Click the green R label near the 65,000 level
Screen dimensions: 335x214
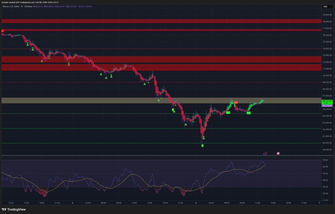coord(173,110)
